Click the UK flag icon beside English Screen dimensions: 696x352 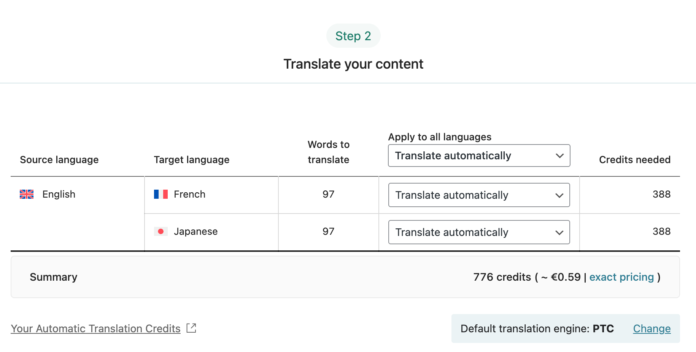tap(27, 194)
